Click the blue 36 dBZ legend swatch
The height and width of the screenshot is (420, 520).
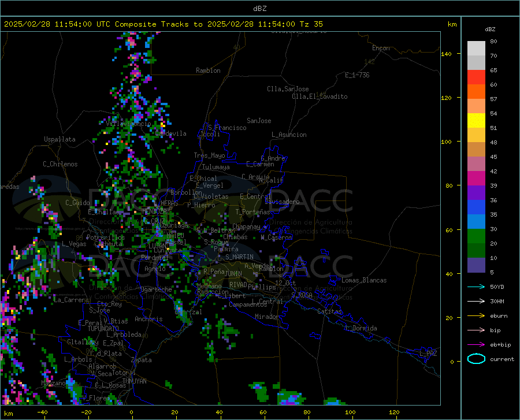click(x=476, y=207)
